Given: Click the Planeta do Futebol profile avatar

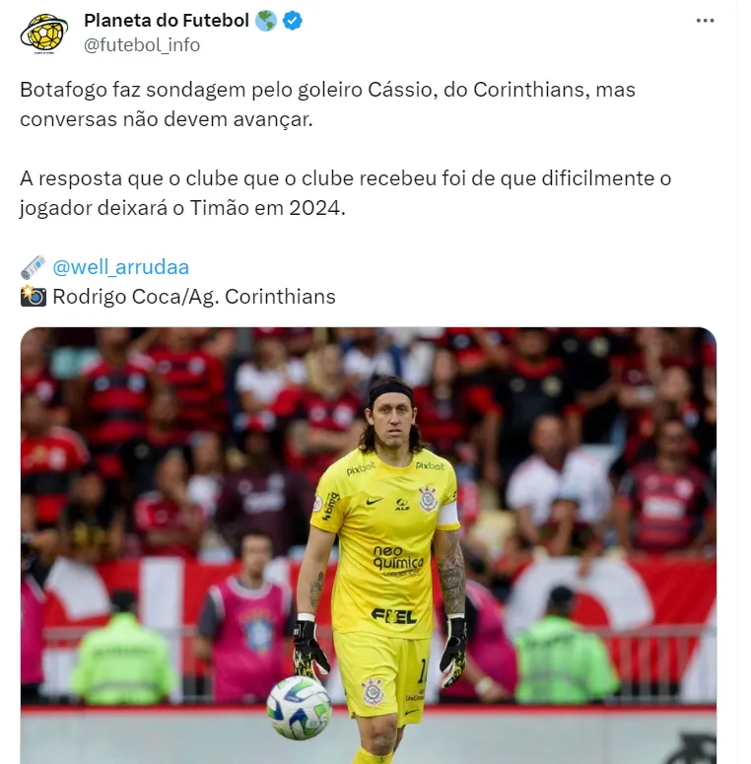Looking at the screenshot, I should click(43, 34).
